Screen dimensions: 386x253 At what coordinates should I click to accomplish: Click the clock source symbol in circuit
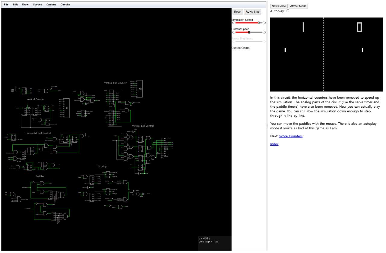12,90
